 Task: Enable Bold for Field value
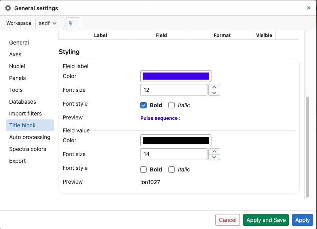(143, 169)
